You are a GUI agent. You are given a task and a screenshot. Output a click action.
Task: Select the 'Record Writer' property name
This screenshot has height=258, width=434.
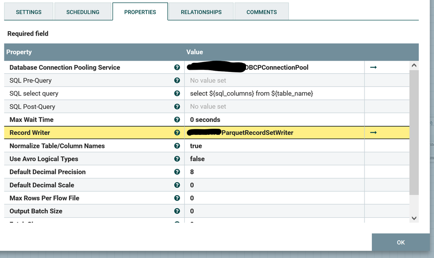[x=30, y=133]
